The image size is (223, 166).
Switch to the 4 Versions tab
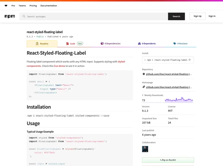pos(180,43)
